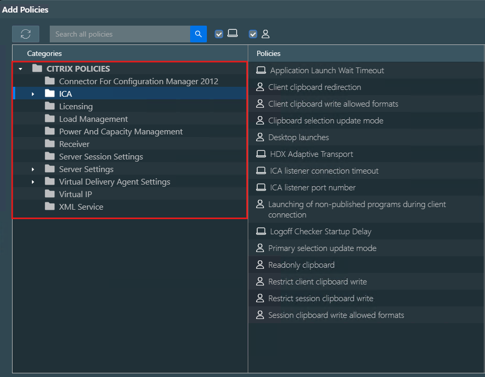This screenshot has width=485, height=377.
Task: Expand the Server Settings category arrow
Action: point(33,169)
